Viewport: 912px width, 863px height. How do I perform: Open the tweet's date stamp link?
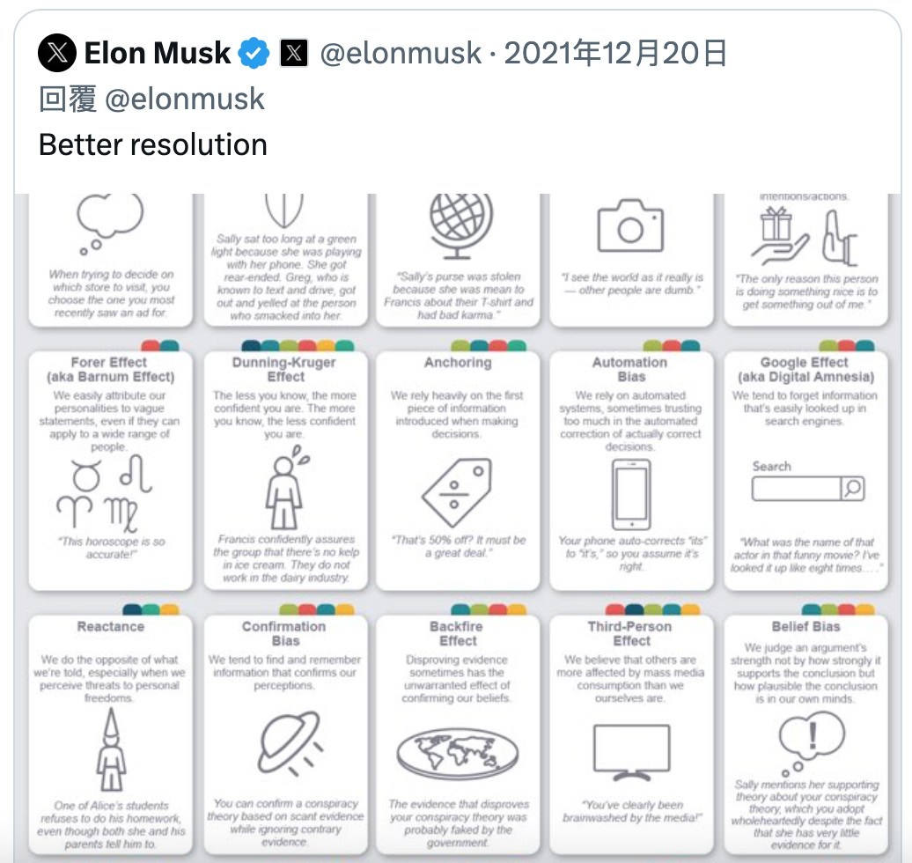point(615,53)
